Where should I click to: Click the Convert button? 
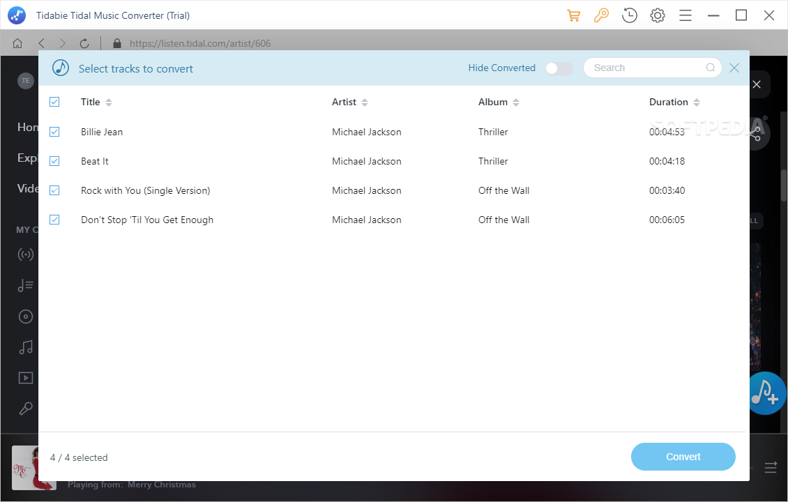[683, 457]
